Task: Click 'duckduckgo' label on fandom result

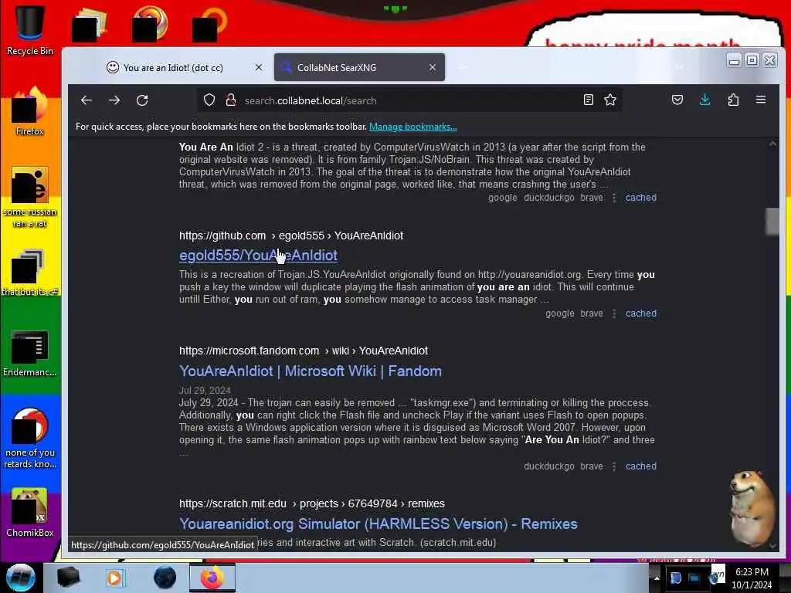Action: [549, 466]
